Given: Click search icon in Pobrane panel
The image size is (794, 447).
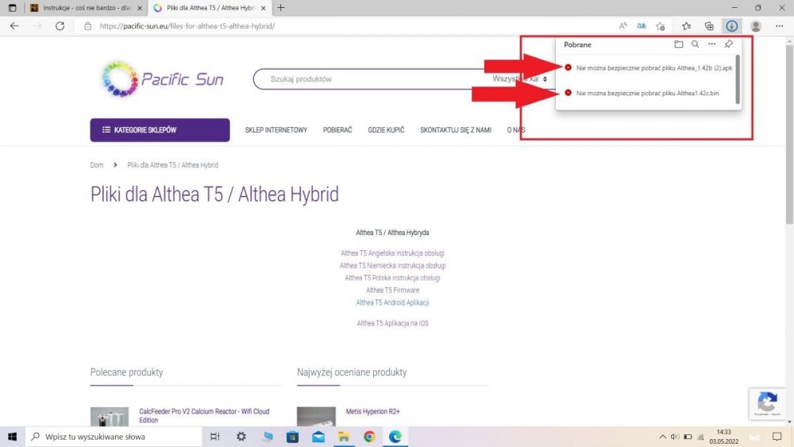Looking at the screenshot, I should click(695, 44).
